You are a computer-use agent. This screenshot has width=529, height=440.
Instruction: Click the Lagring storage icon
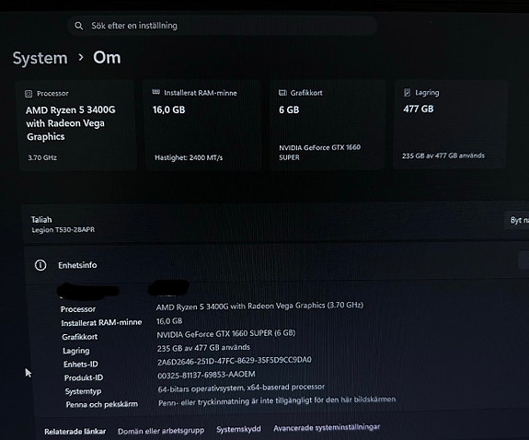point(408,93)
